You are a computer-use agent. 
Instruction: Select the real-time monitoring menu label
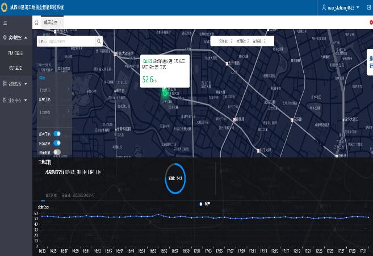pyautogui.click(x=15, y=37)
